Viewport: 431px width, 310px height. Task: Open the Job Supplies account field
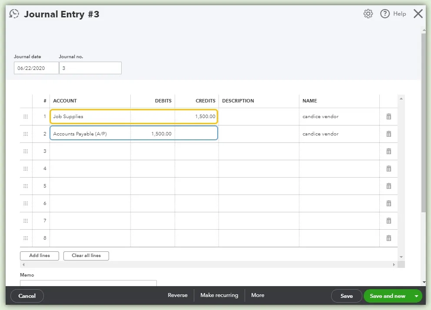tap(87, 116)
